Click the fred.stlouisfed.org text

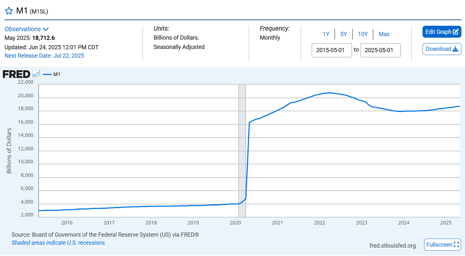coord(393,246)
